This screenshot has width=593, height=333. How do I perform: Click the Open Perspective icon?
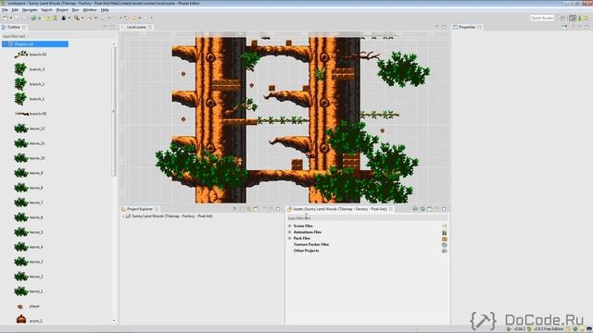[x=563, y=18]
